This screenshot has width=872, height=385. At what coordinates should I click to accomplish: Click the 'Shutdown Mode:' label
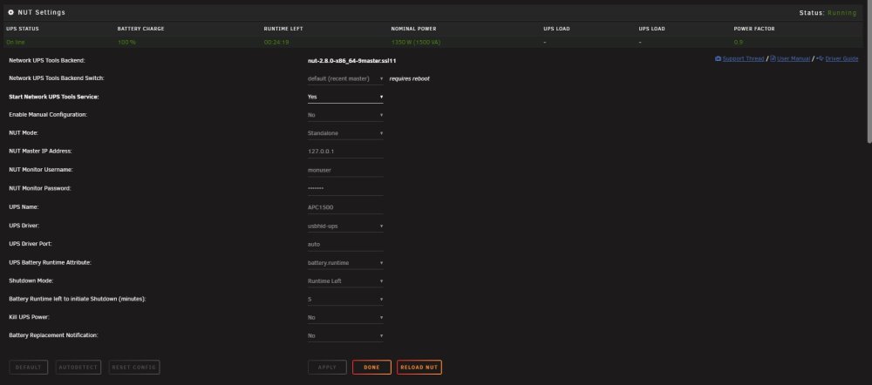(x=31, y=281)
